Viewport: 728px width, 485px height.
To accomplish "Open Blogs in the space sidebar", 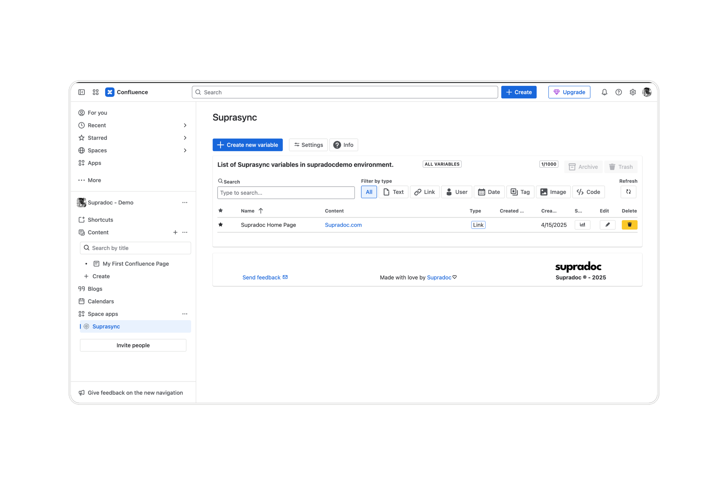I will pyautogui.click(x=133, y=289).
